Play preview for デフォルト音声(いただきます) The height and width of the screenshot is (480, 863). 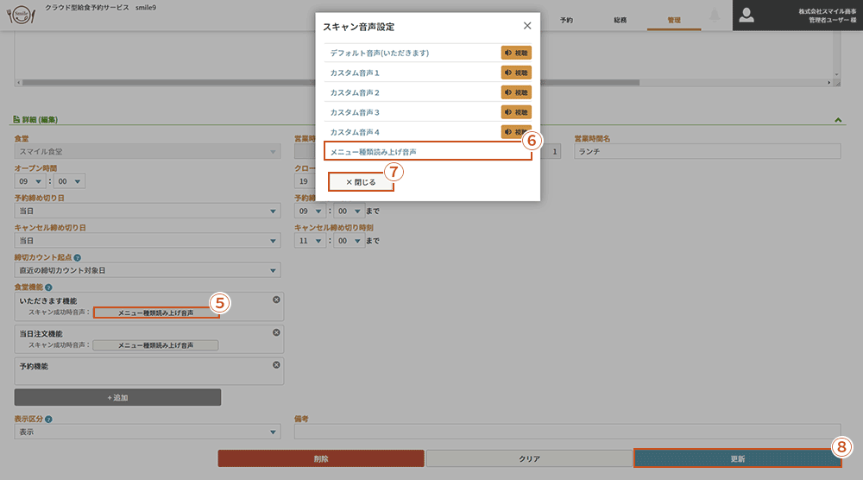click(x=516, y=53)
